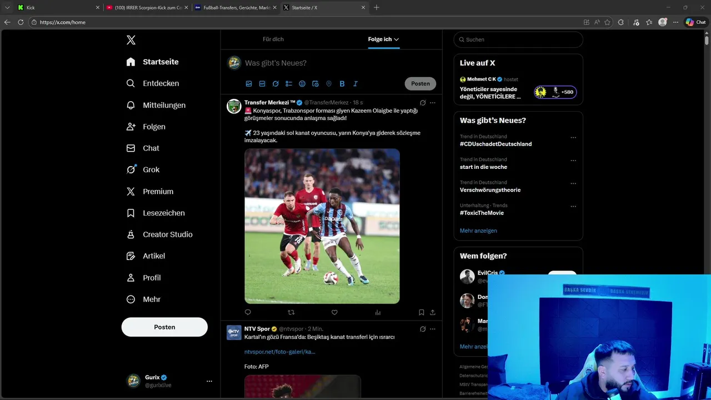Reload the page in browser

coord(21,22)
